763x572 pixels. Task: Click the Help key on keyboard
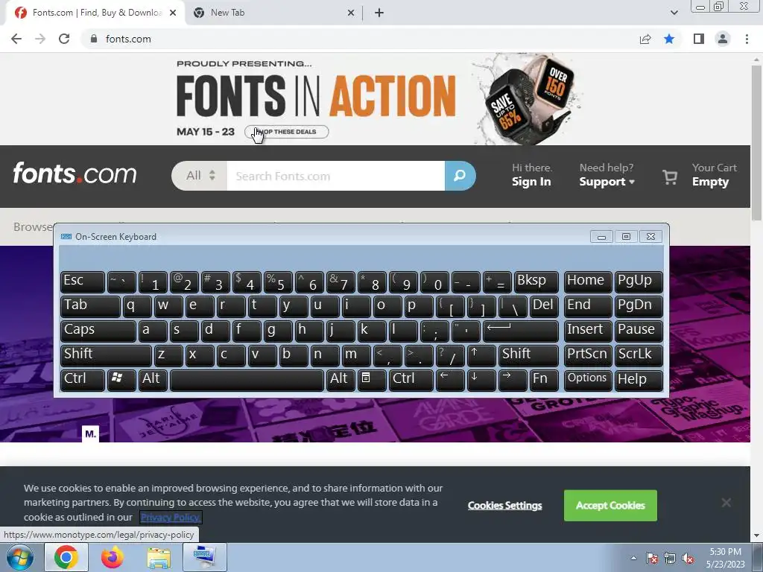tap(639, 381)
